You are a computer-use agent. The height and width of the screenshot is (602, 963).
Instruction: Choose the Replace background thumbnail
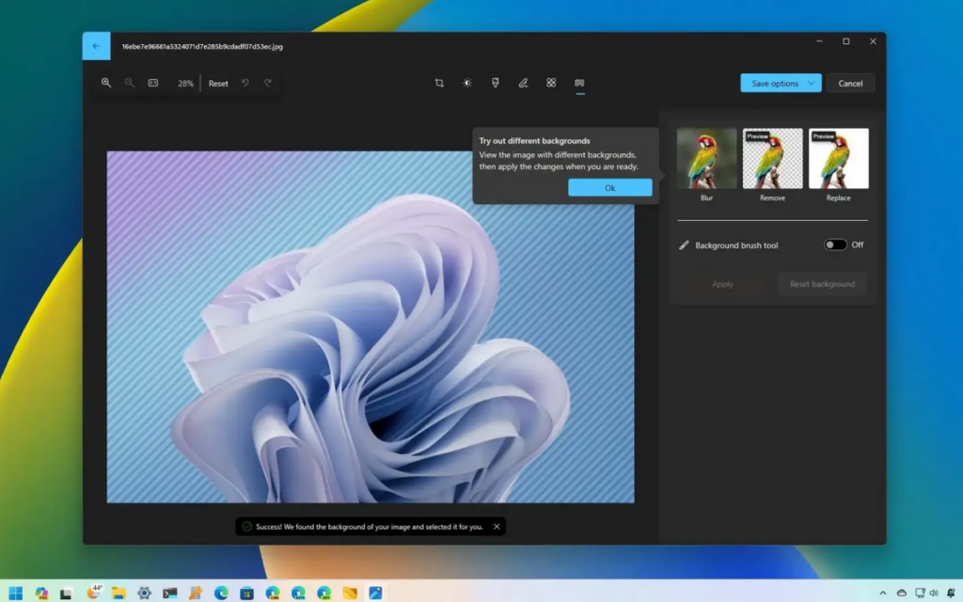pos(838,158)
